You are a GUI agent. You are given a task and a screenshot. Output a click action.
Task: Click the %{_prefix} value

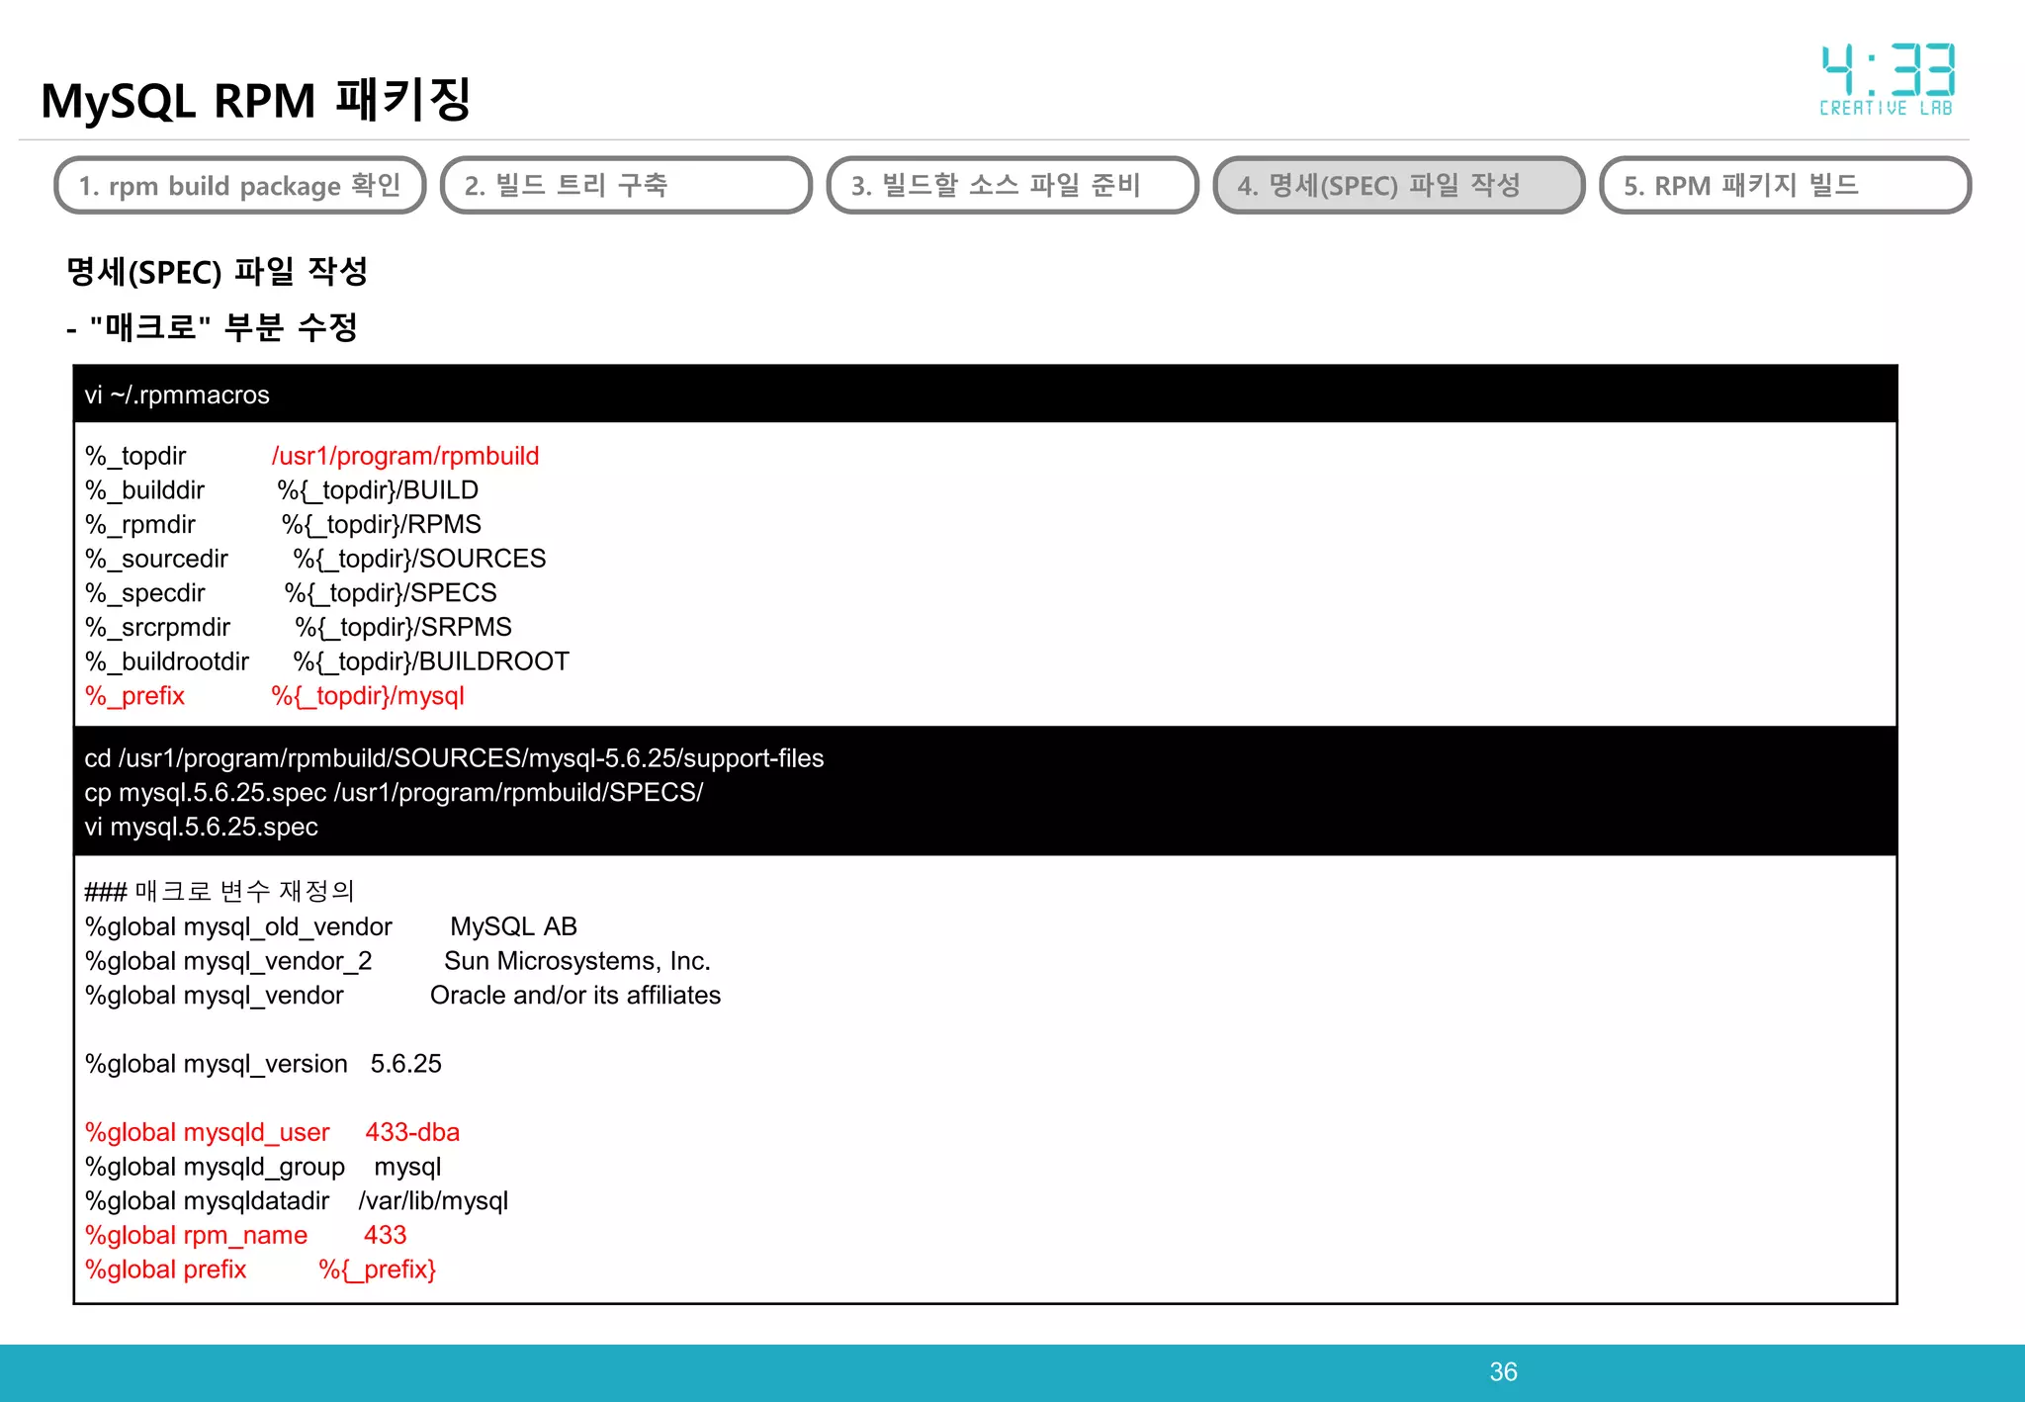(x=377, y=1270)
